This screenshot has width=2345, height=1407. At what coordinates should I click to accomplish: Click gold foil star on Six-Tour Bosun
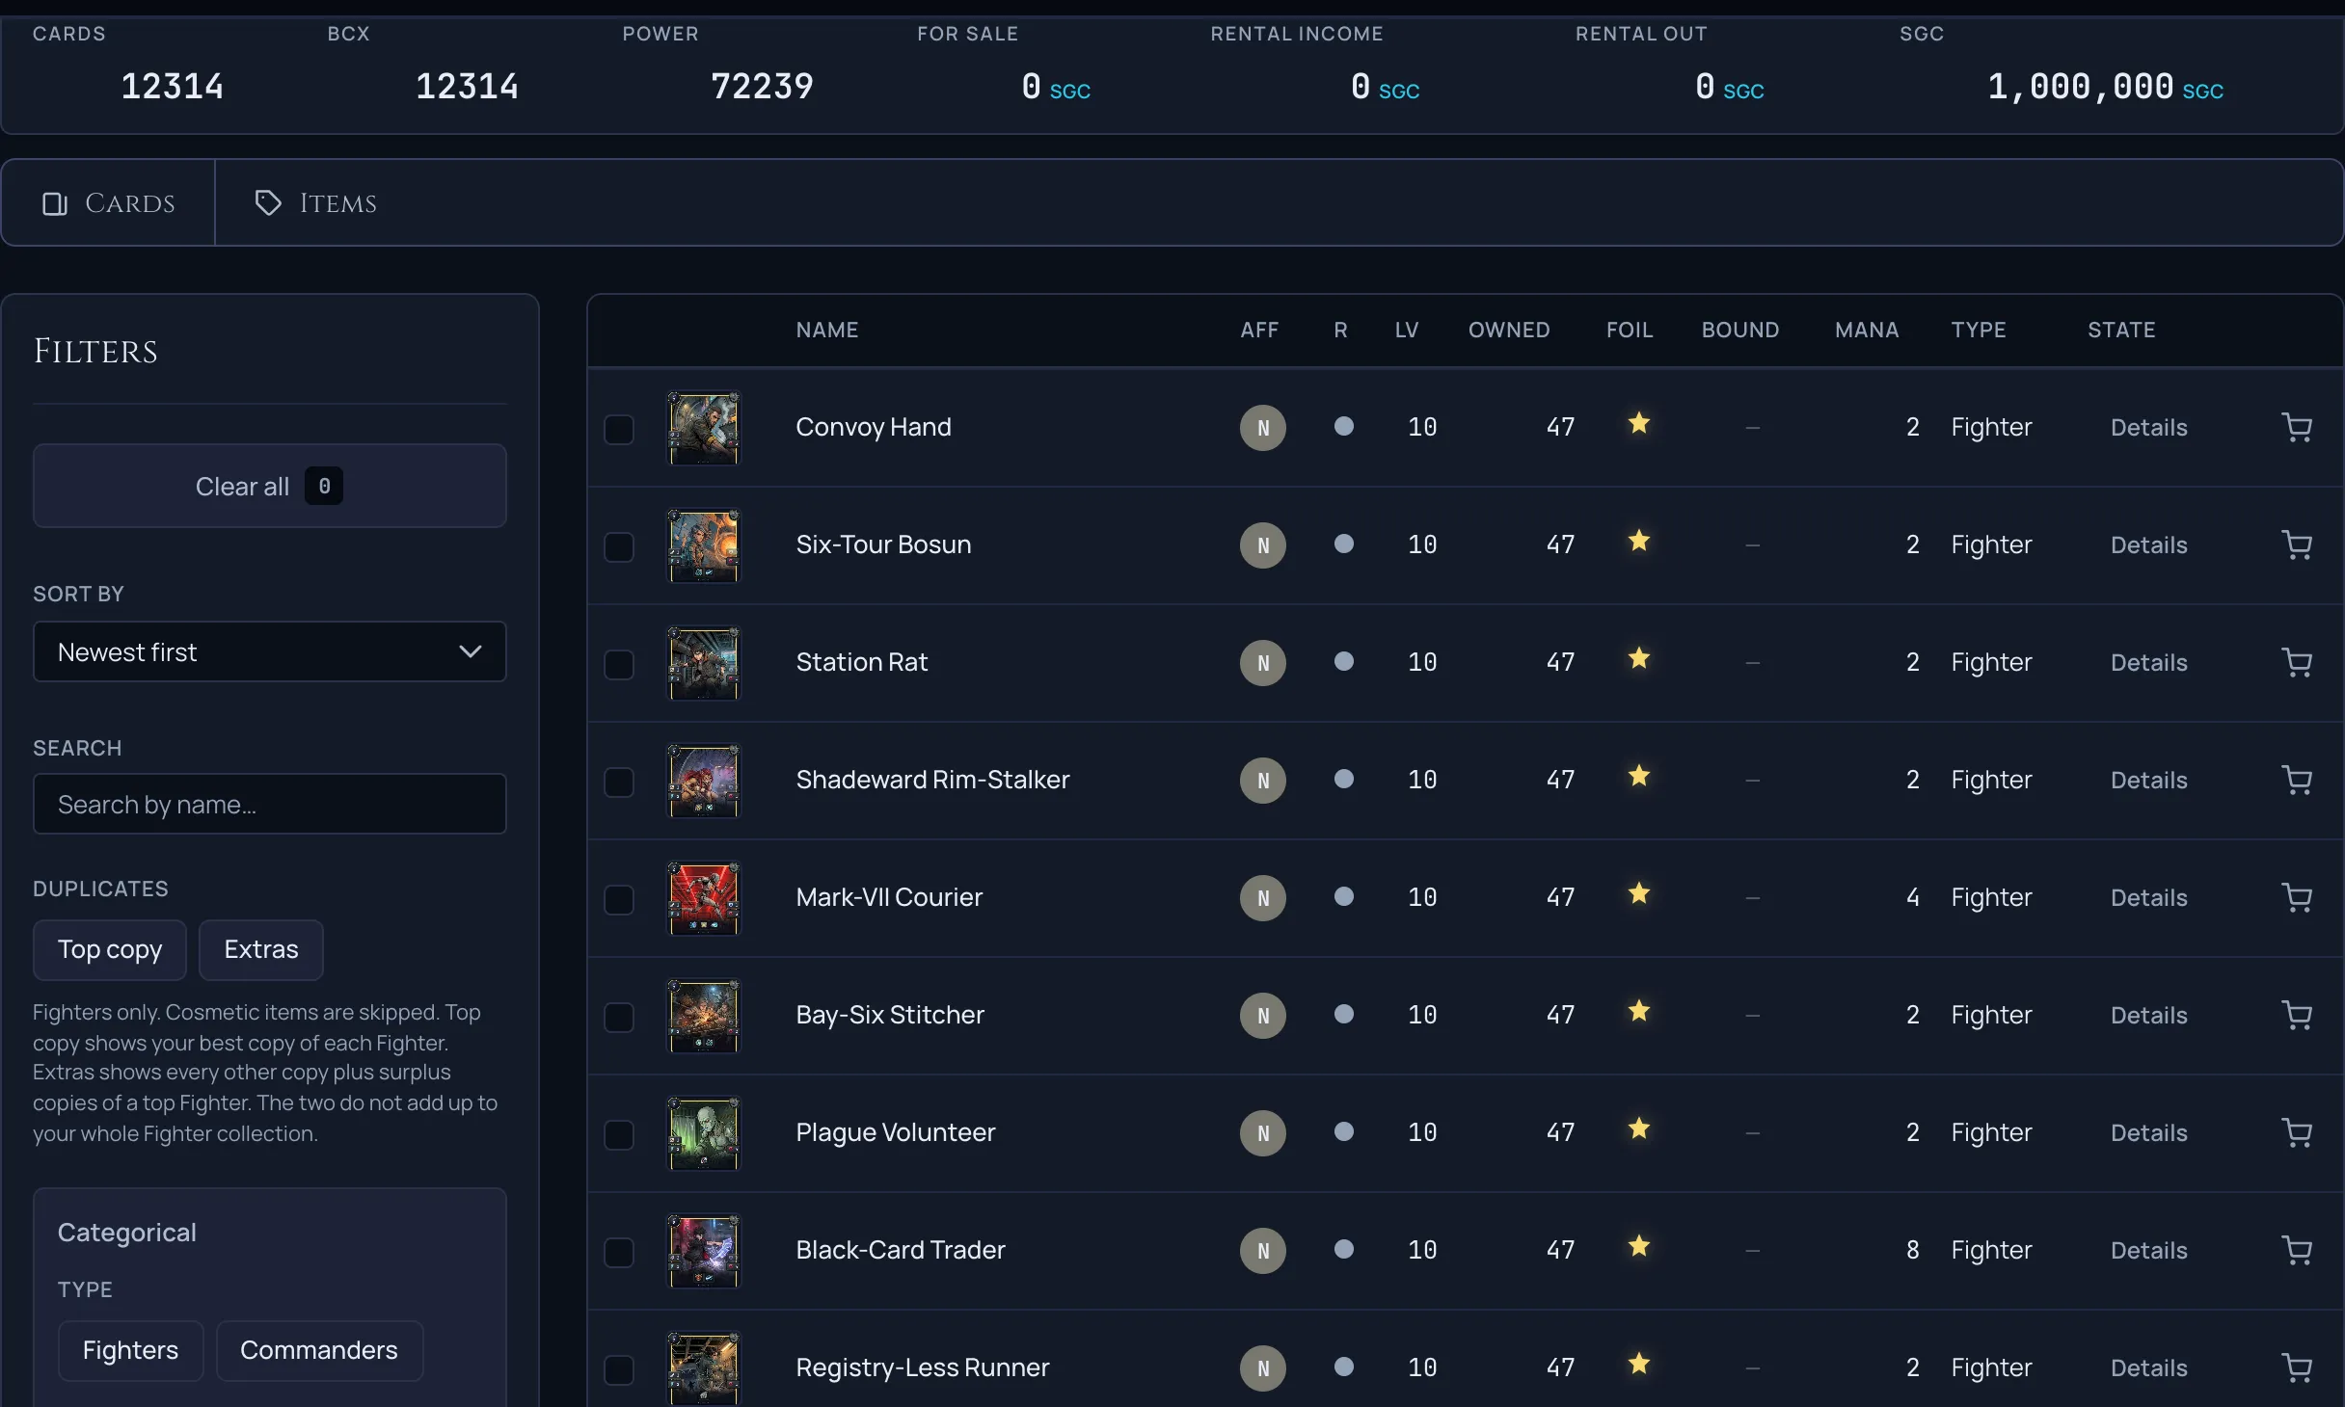(1639, 541)
